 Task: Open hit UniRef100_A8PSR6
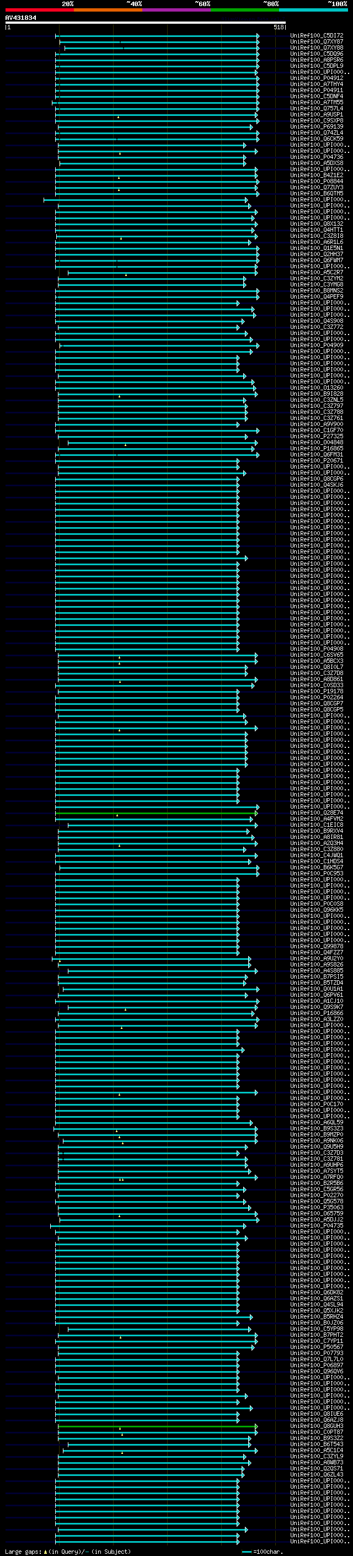coord(317,60)
